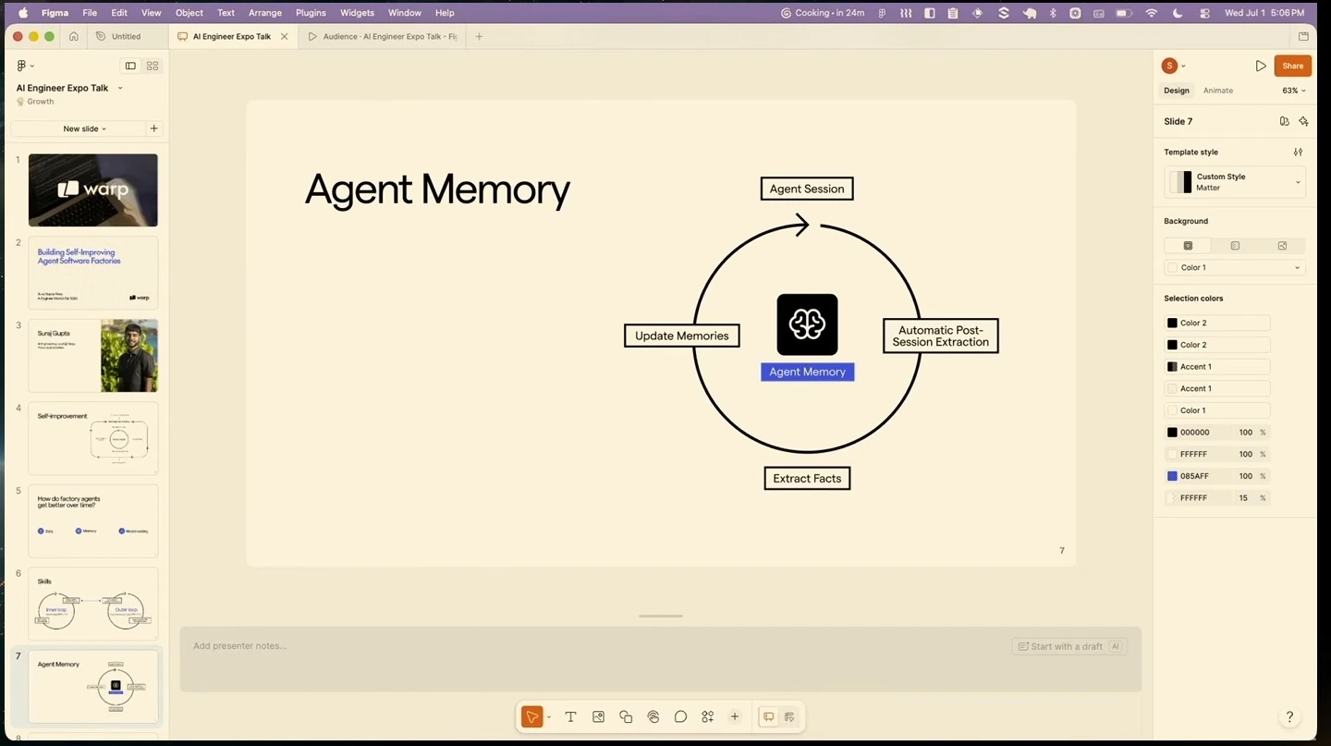Select image background type
Screen dimensions: 1331x746
1282,246
